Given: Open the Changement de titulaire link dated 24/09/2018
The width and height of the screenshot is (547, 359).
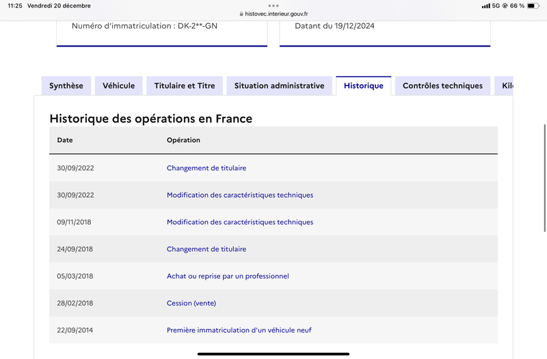Looking at the screenshot, I should click(x=206, y=249).
